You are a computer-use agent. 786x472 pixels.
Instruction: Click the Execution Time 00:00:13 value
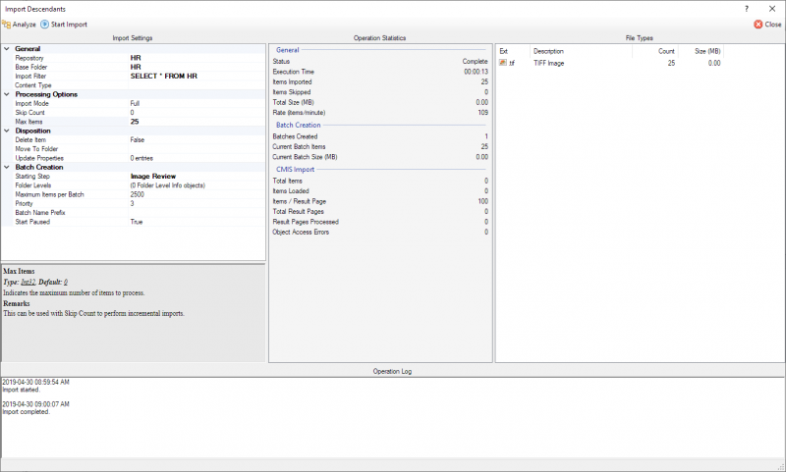[476, 72]
